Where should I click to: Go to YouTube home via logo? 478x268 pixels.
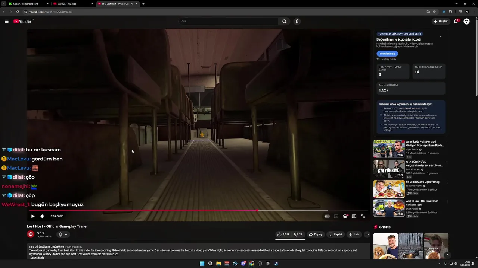(22, 21)
